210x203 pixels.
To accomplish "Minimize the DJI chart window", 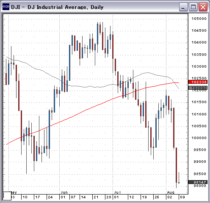I will 183,7.
